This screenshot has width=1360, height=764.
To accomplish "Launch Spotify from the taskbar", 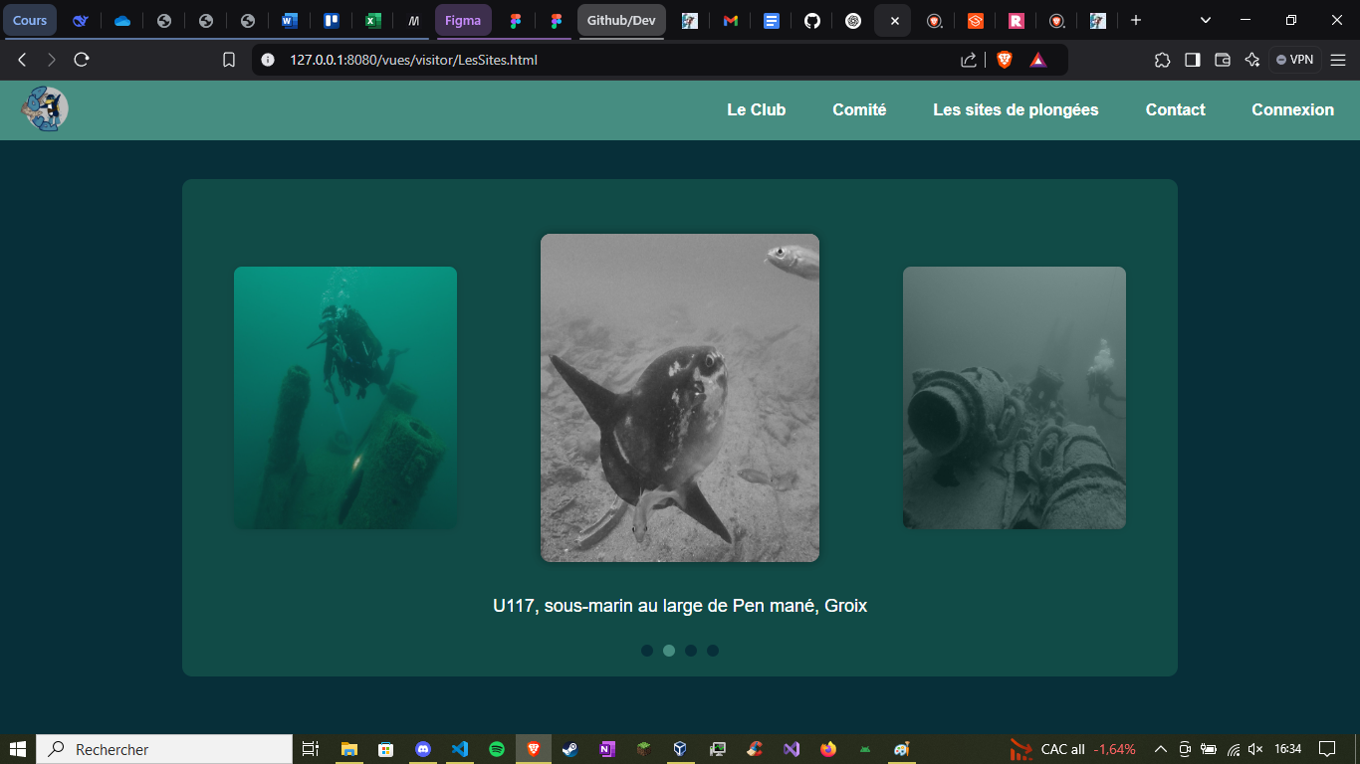I will (x=497, y=749).
